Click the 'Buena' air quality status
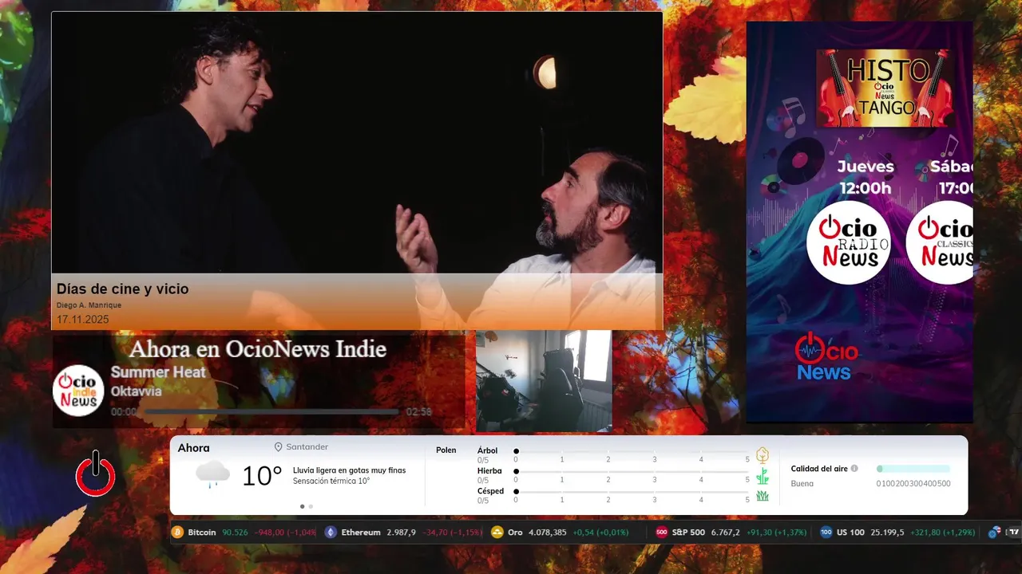The height and width of the screenshot is (574, 1022). (802, 484)
